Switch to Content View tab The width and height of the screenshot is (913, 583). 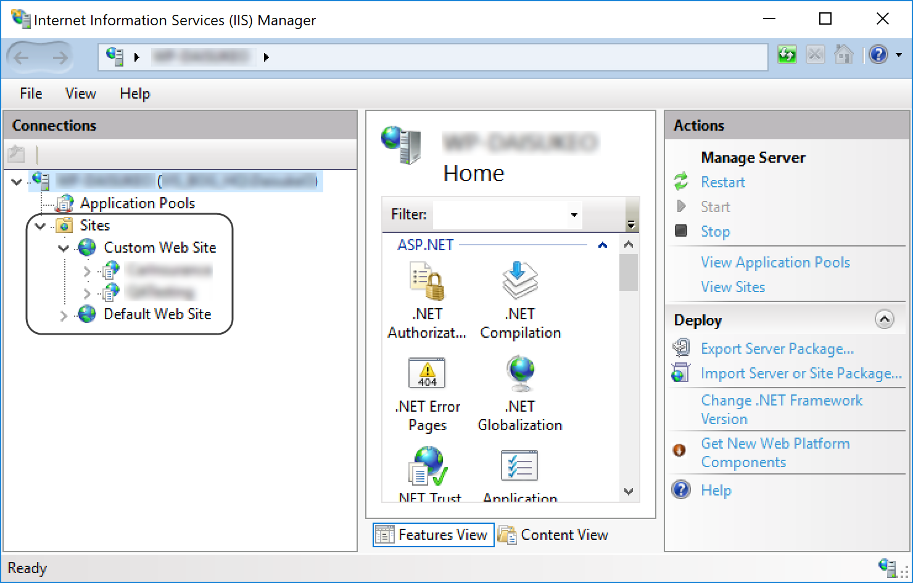click(553, 535)
